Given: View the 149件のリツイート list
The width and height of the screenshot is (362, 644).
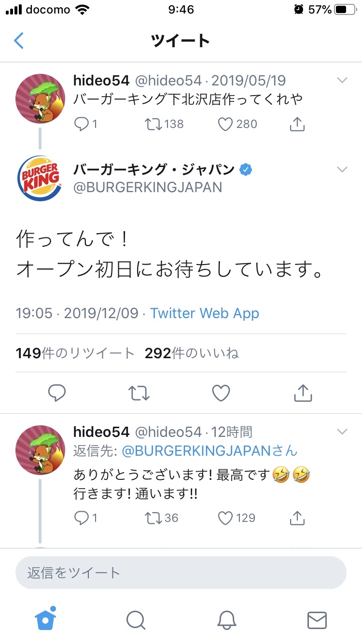Looking at the screenshot, I should click(x=75, y=353).
